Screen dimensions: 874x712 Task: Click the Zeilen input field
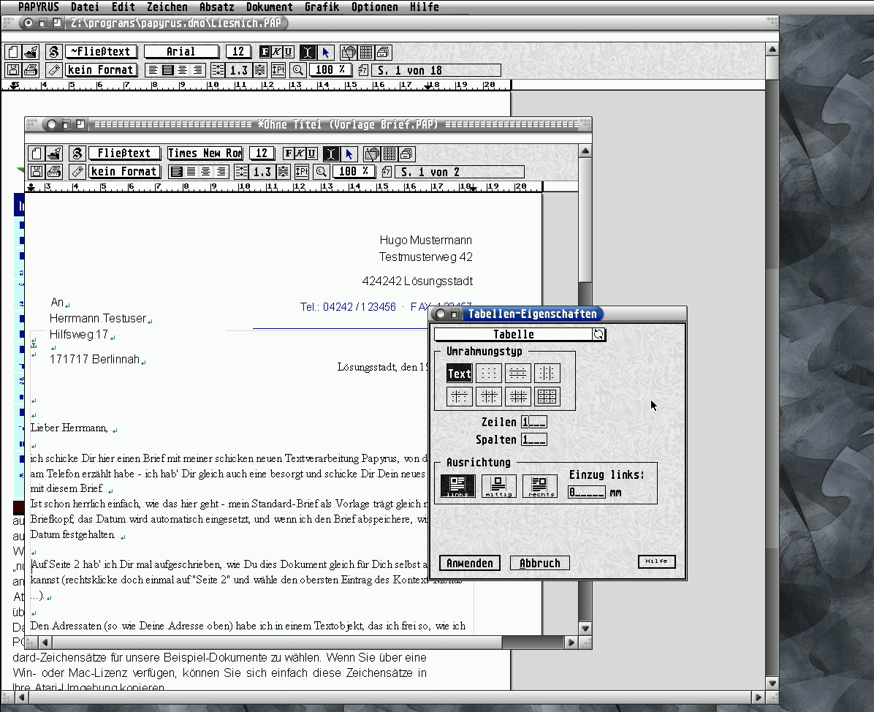pos(533,423)
